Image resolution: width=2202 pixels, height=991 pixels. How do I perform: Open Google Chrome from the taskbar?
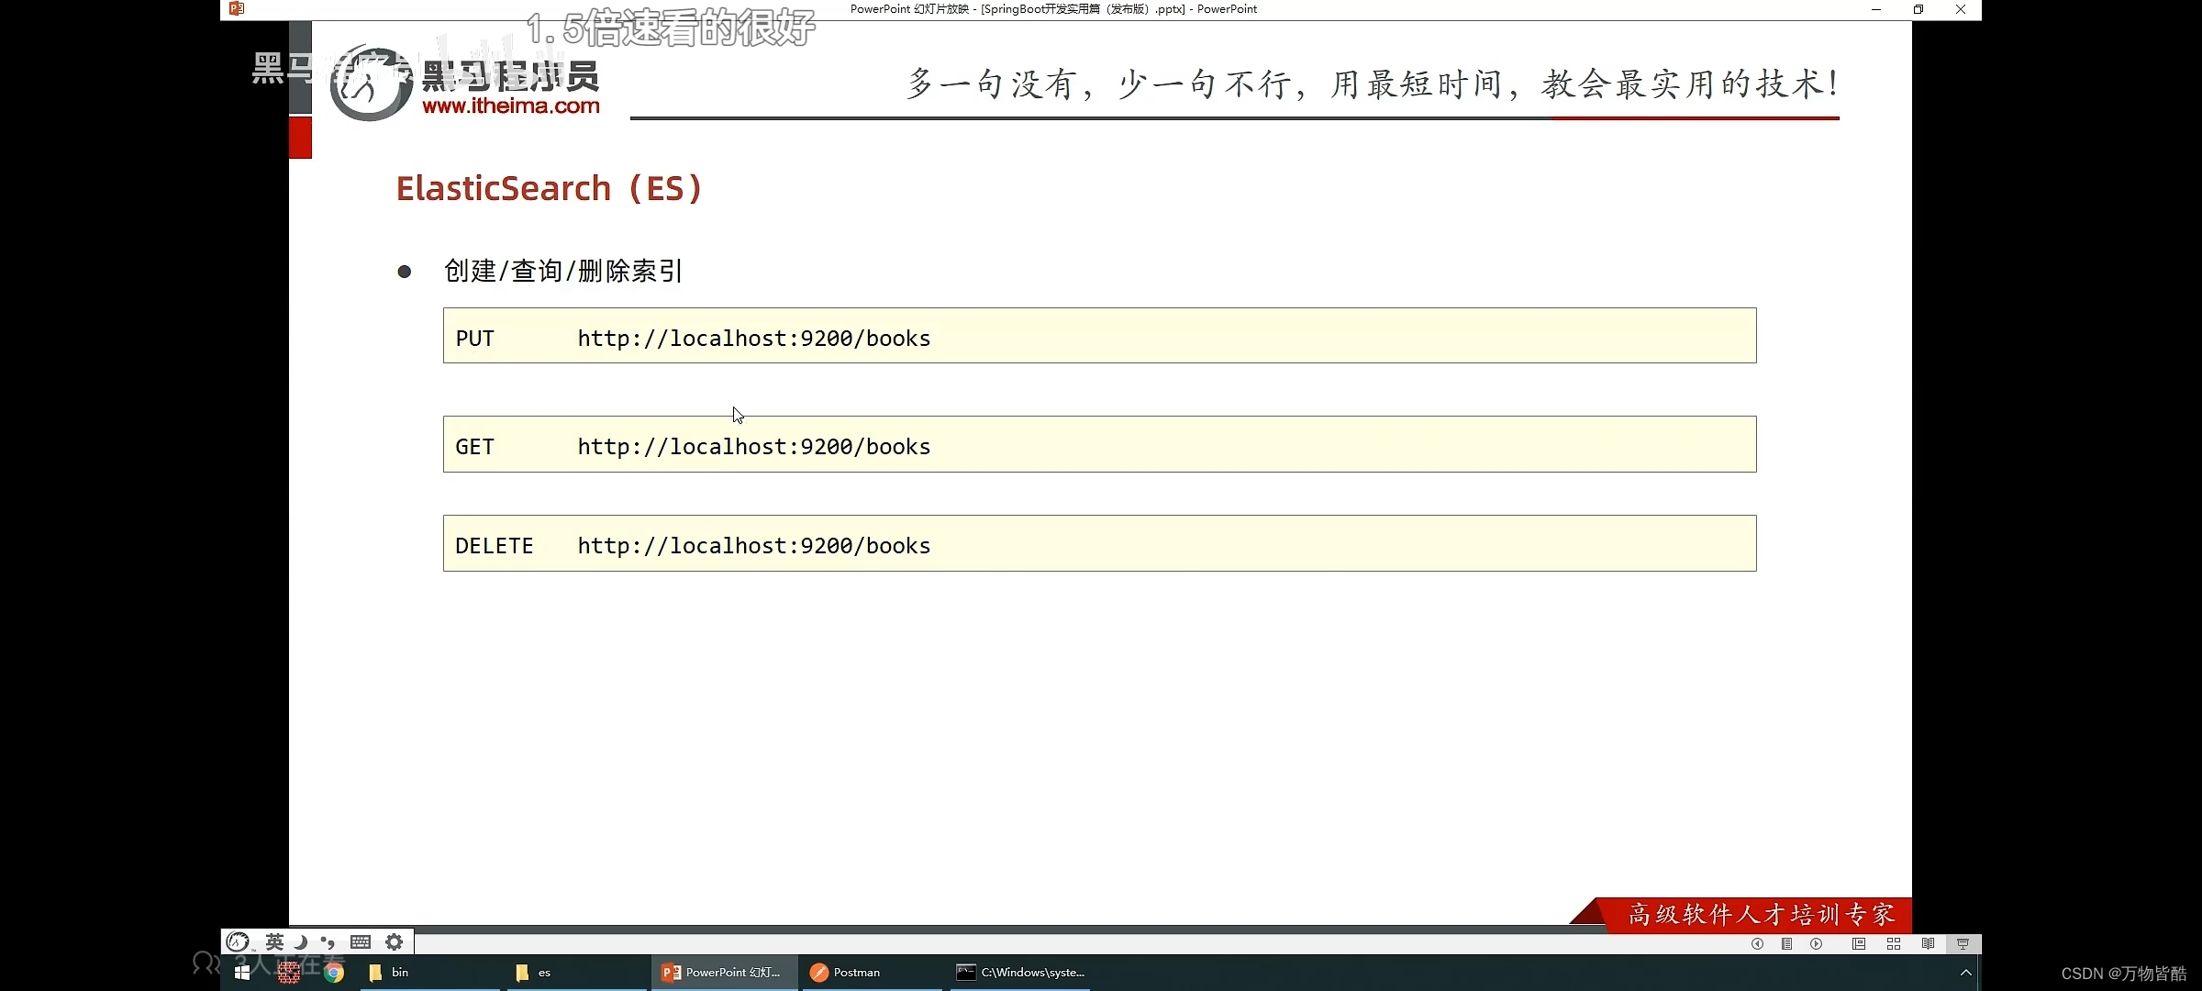coord(334,973)
